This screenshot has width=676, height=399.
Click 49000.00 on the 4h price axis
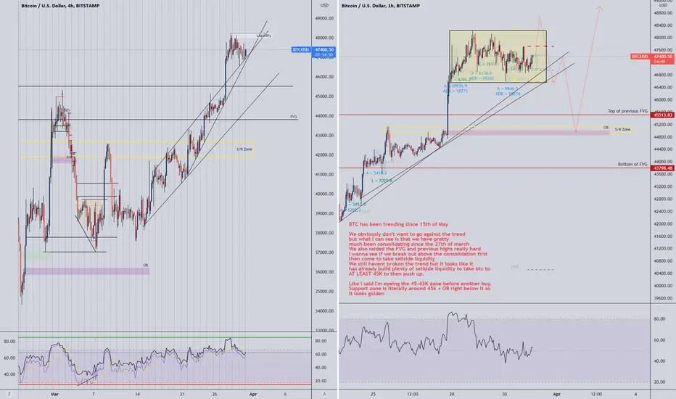coord(324,19)
